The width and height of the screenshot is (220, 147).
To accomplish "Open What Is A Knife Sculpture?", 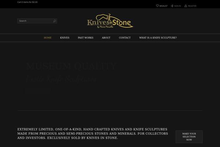I will [x=158, y=38].
